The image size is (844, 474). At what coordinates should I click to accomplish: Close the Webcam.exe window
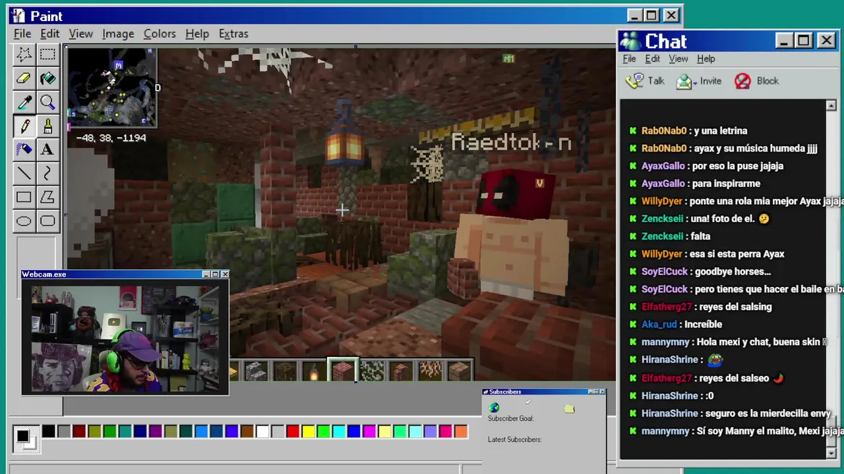pyautogui.click(x=225, y=275)
